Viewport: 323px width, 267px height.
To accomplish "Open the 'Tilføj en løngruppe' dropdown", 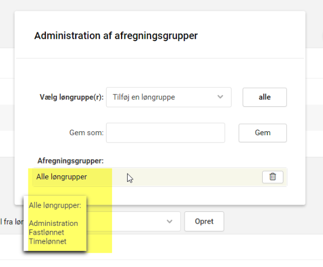I will pyautogui.click(x=168, y=97).
